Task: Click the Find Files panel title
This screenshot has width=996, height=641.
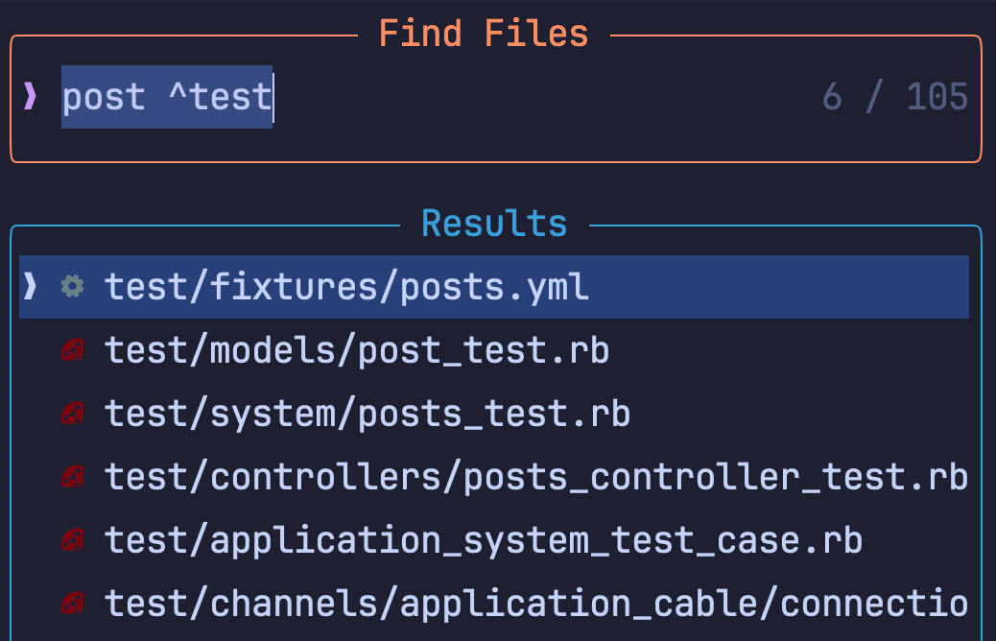Action: 484,32
